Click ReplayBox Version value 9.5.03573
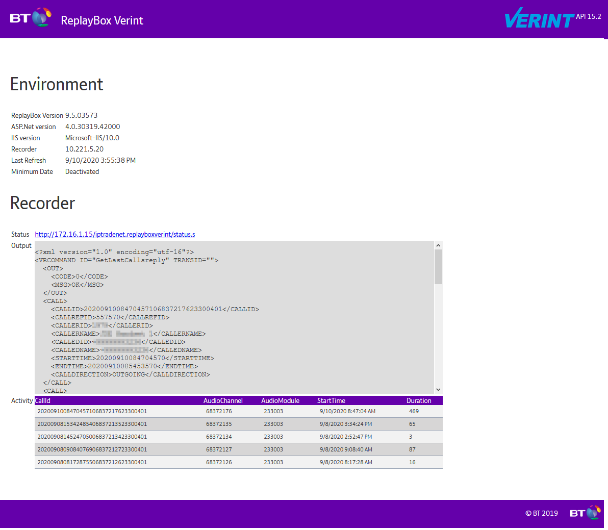The width and height of the screenshot is (608, 530). pos(82,115)
